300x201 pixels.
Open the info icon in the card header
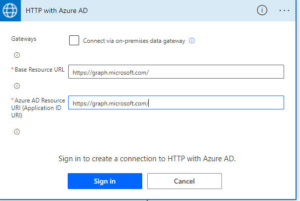click(x=262, y=10)
